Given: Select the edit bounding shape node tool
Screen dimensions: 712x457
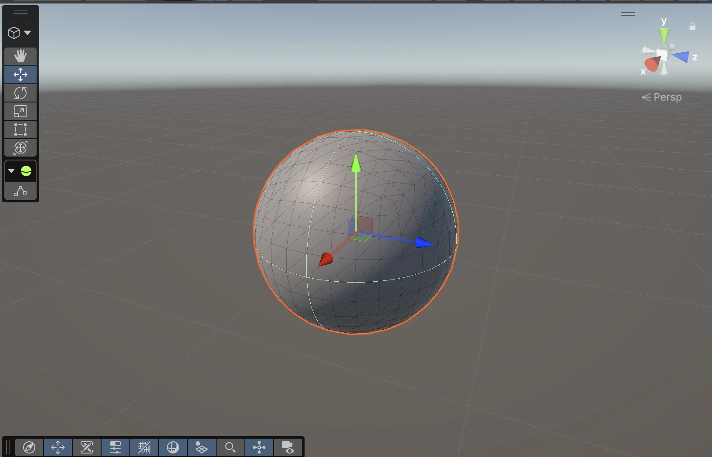Looking at the screenshot, I should coord(20,191).
